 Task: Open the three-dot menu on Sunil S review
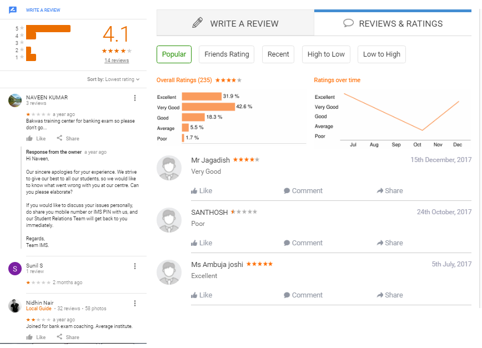click(134, 266)
